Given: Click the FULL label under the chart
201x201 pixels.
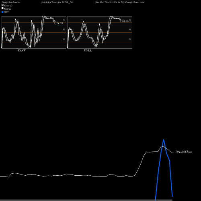Looking at the screenshot, I should pos(88,51).
